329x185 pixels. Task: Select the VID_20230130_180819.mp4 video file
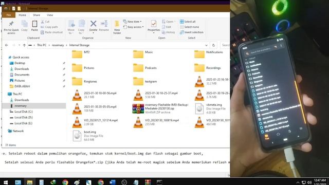(x=156, y=122)
